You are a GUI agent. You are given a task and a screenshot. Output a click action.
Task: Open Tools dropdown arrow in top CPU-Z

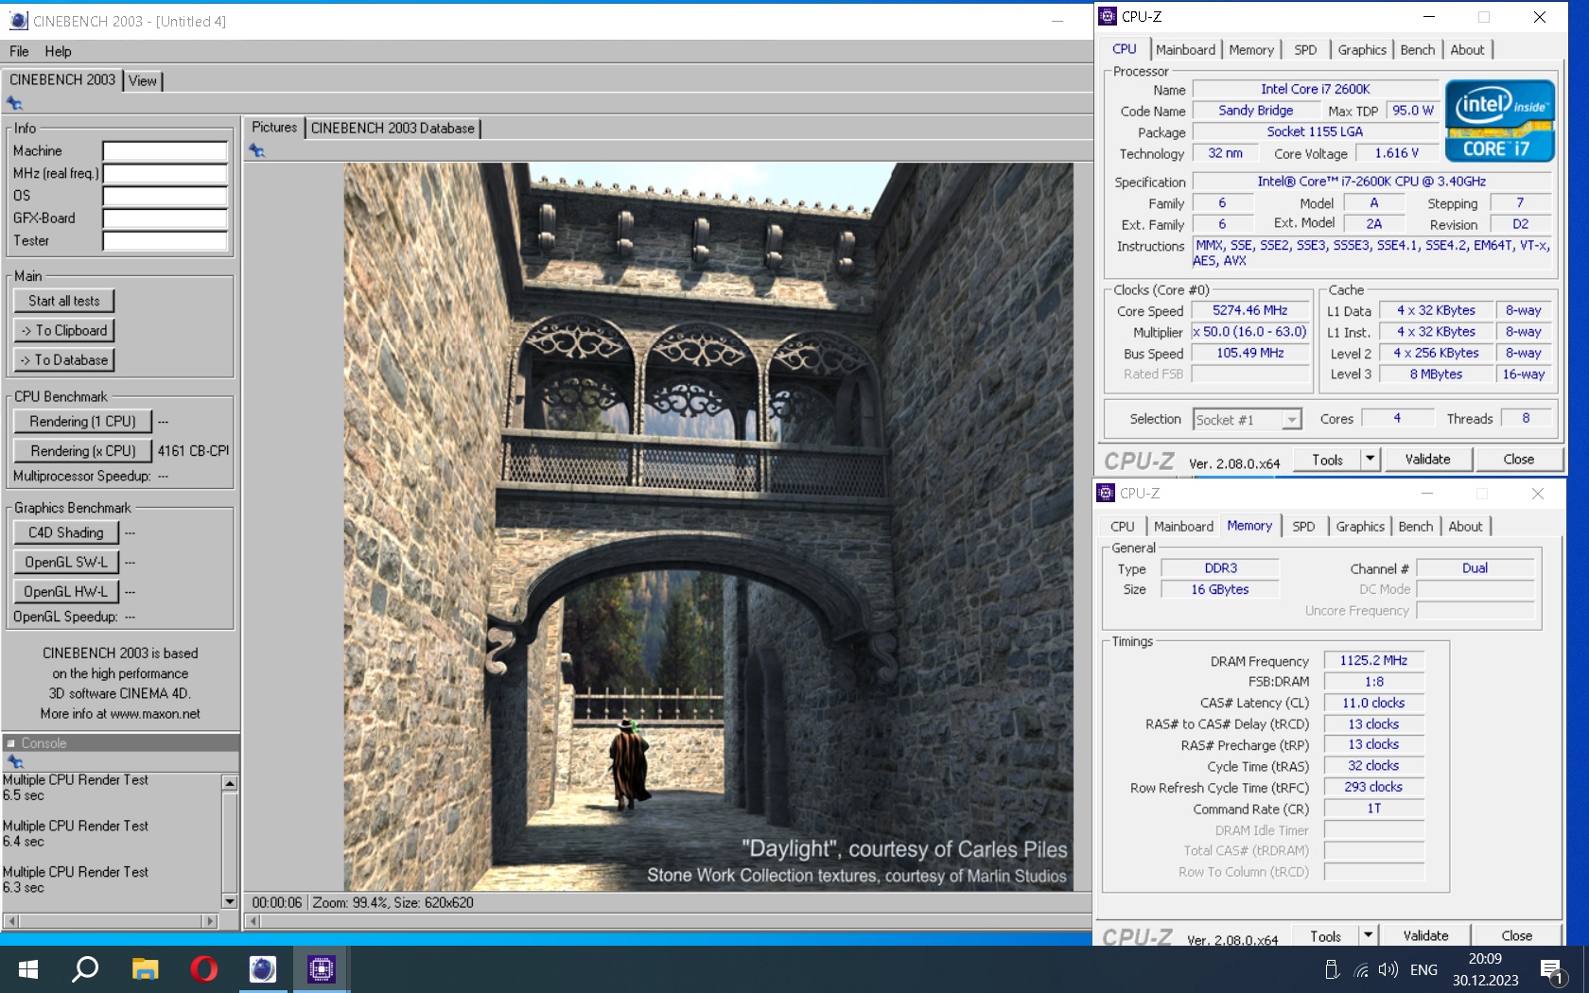pos(1370,459)
